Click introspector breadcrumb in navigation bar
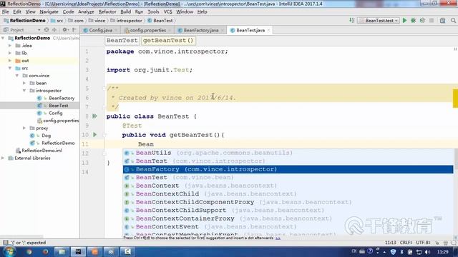This screenshot has height=257, width=458. tap(126, 21)
